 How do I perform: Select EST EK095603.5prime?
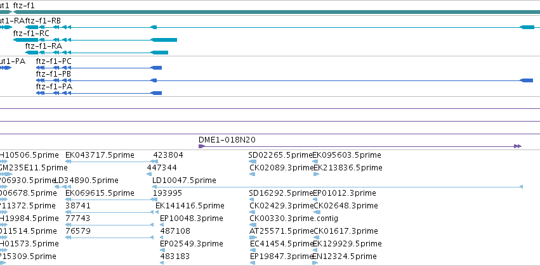347,155
